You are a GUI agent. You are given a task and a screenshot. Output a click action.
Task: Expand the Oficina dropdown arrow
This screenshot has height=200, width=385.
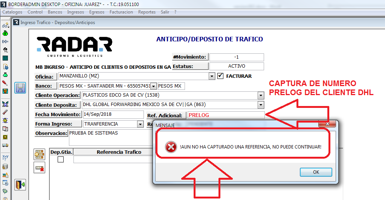[x=212, y=76]
